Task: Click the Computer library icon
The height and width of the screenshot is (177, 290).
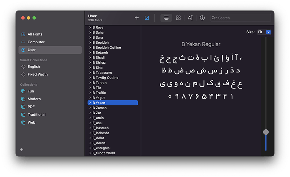Action: point(23,42)
